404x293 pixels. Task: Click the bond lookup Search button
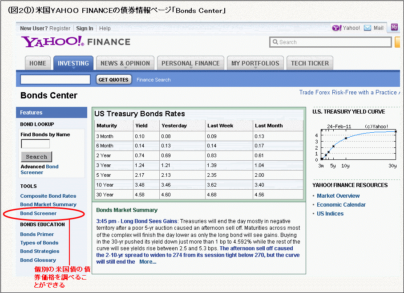[x=36, y=157]
